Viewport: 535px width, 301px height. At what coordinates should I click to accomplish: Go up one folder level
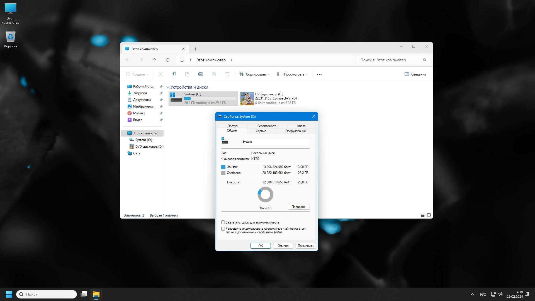tap(154, 60)
